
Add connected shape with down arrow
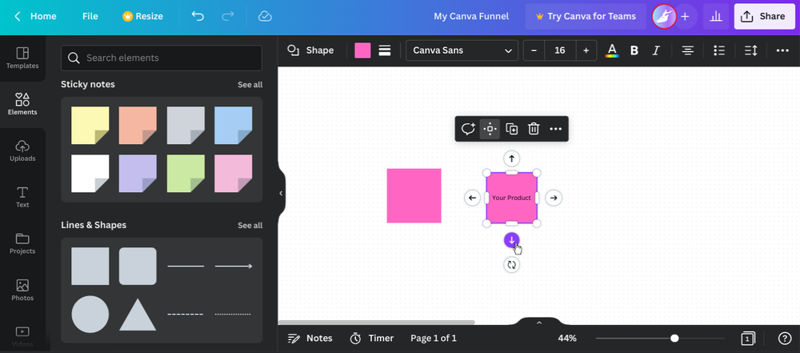pyautogui.click(x=512, y=240)
